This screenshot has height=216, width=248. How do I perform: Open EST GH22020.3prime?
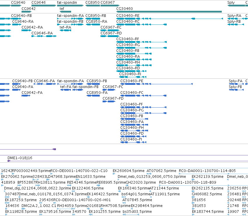[x=140, y=182]
